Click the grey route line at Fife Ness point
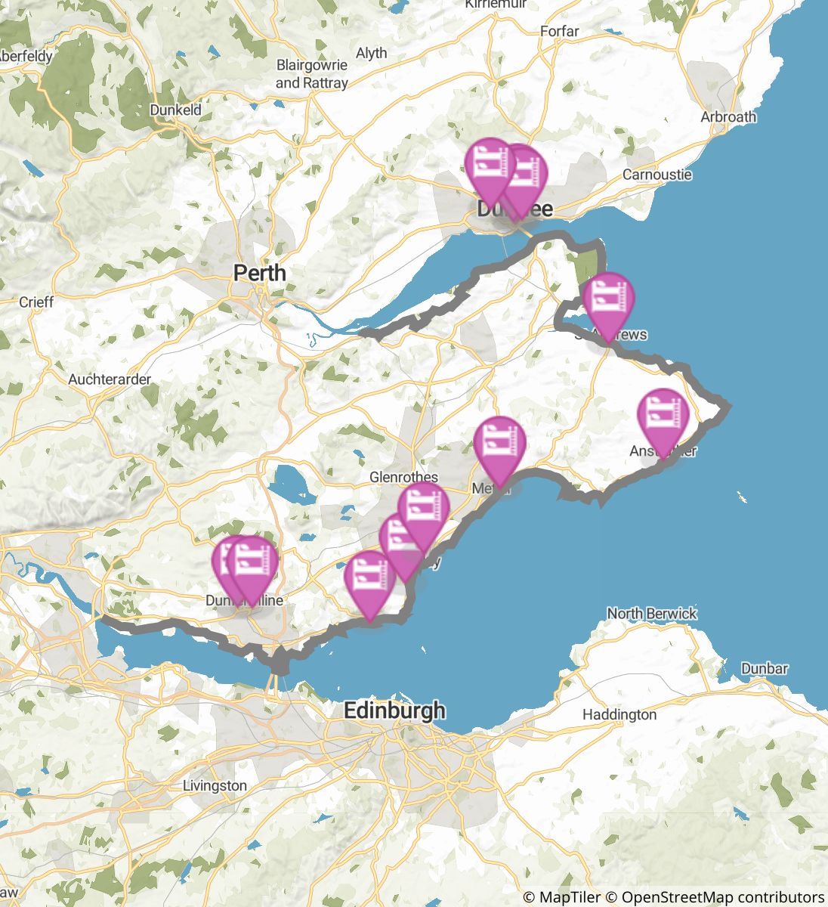 coord(728,408)
